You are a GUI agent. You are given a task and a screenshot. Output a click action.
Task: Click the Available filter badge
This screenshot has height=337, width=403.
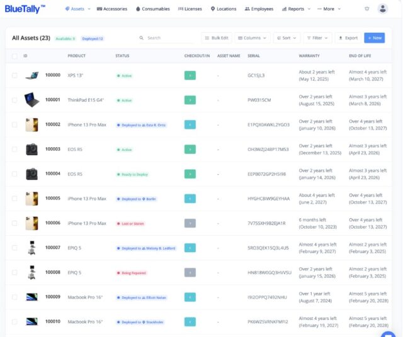pos(65,38)
